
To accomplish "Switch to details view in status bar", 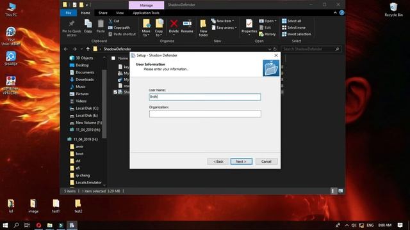I will [332, 191].
